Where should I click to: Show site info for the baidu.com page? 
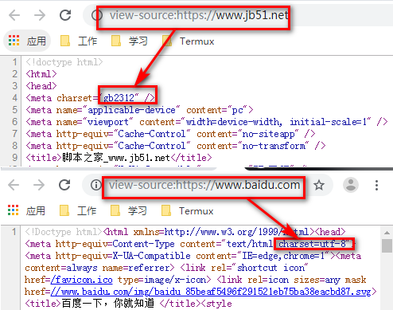pos(95,185)
